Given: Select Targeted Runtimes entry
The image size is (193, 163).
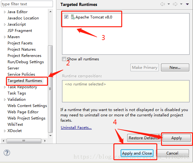Looking at the screenshot, I should [25, 81].
